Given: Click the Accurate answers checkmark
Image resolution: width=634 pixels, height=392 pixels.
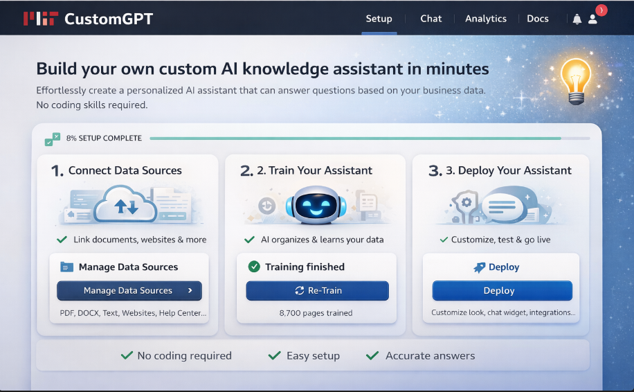Looking at the screenshot, I should coord(372,355).
